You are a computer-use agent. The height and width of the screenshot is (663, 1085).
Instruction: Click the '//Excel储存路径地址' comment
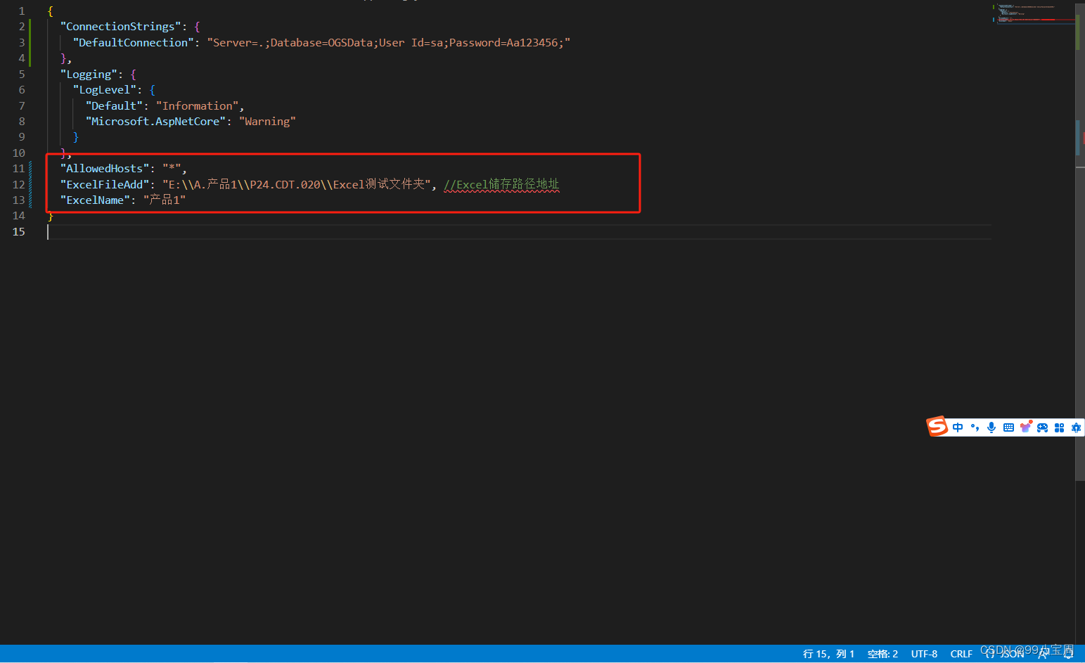[x=501, y=185]
